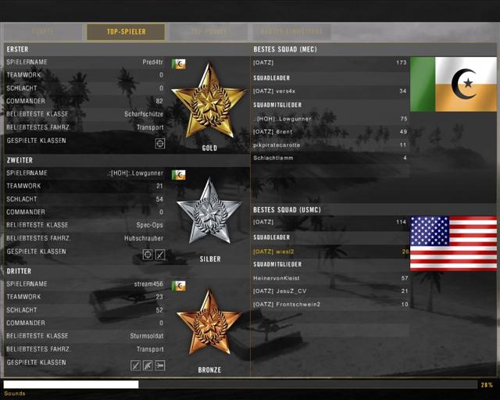
Task: Open the dimmed tab left of Top-Spieler
Action: [x=43, y=32]
